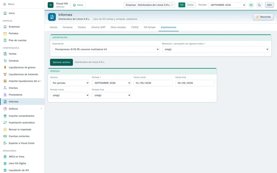Open Clientes from the sidebar

pos(22,88)
